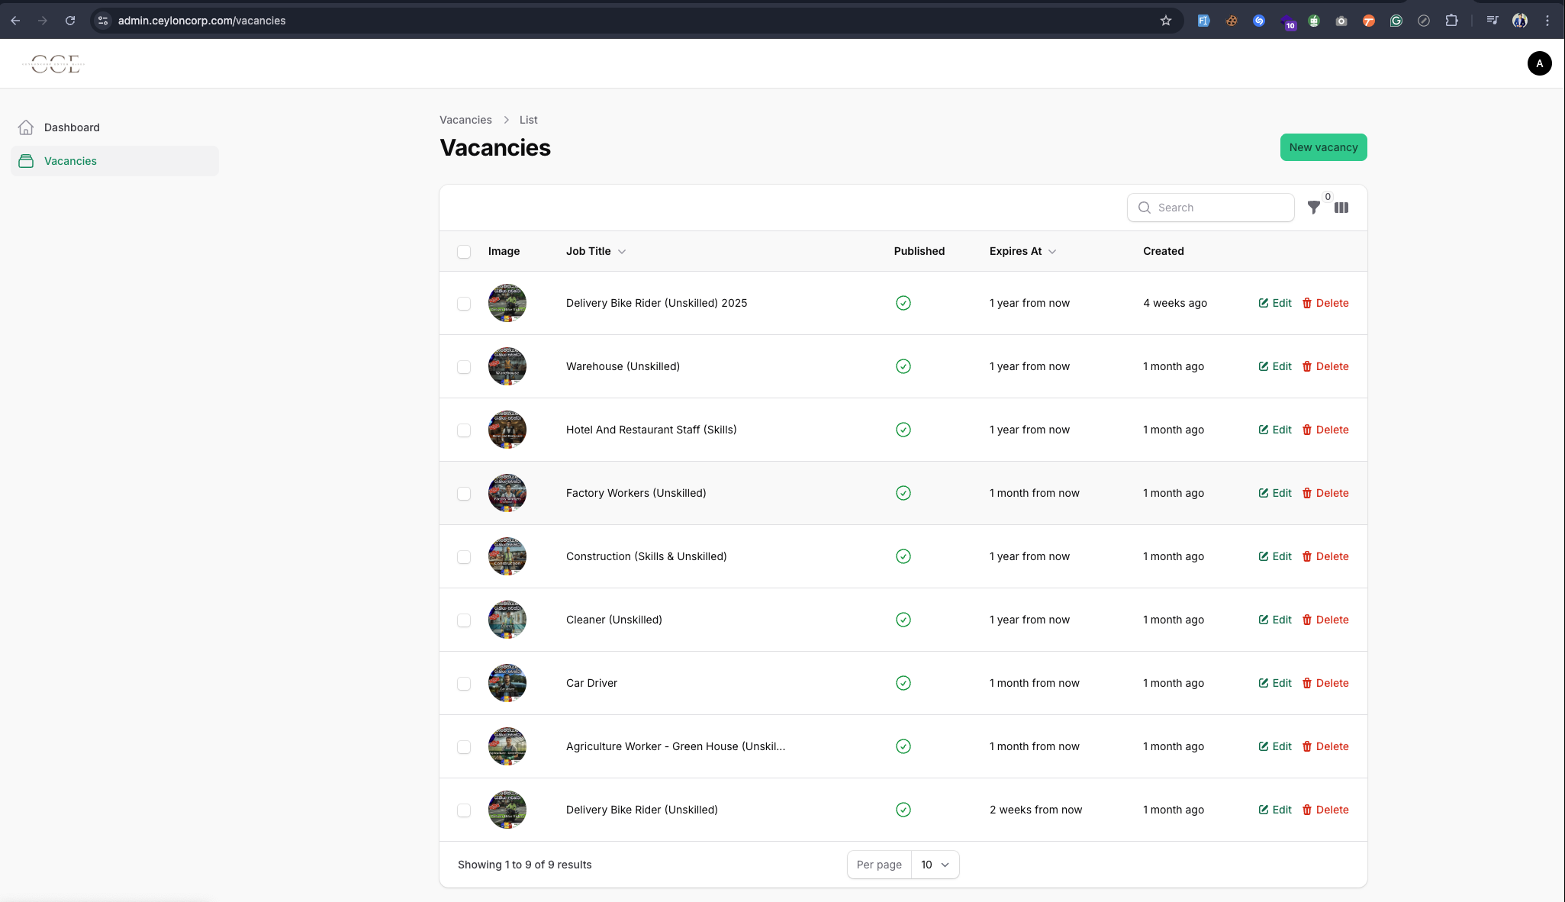This screenshot has width=1565, height=902.
Task: Click the 'Hotel And Restaurant Staff (Skills)' title
Action: [x=651, y=430]
